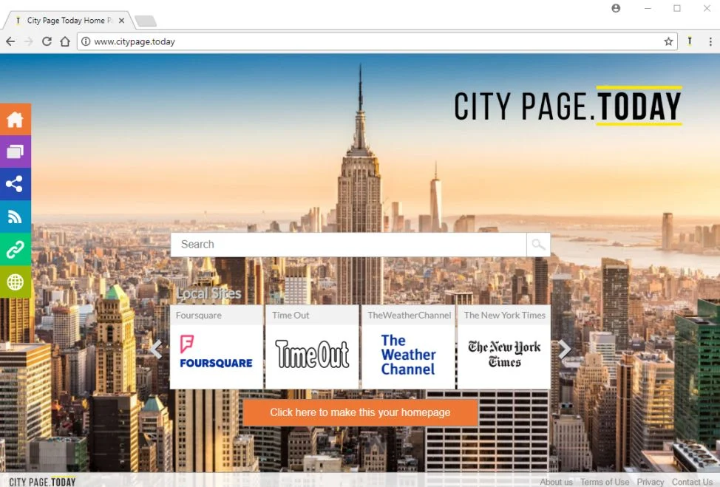Click the orange Home sidebar icon

click(x=15, y=119)
